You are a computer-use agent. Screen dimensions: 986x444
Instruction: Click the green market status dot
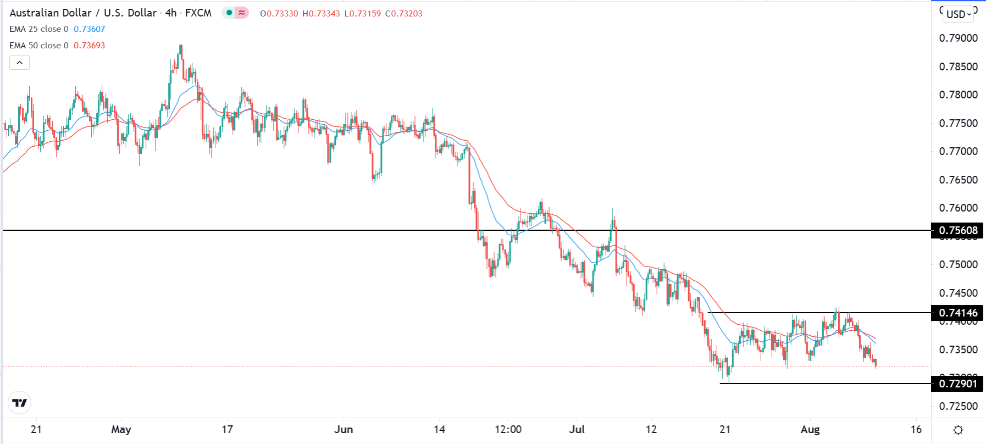coord(229,13)
